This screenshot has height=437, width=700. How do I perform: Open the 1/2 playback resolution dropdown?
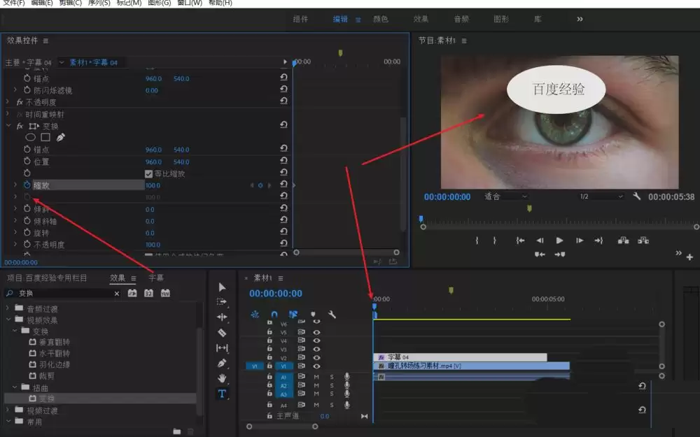[x=600, y=197]
